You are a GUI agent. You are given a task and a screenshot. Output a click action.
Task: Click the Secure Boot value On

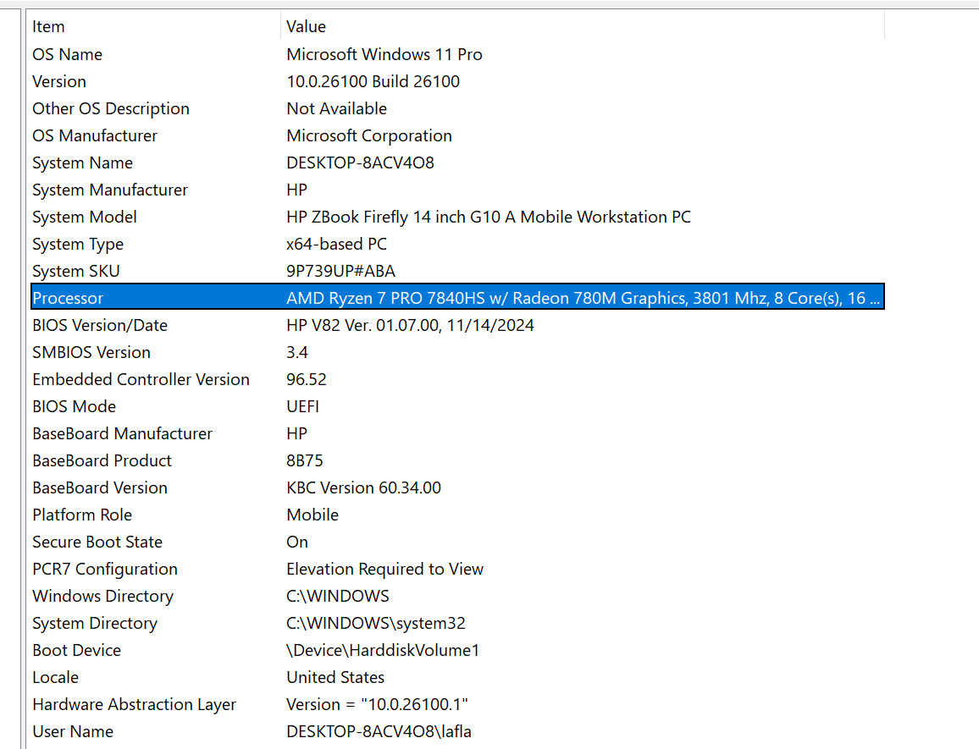pyautogui.click(x=297, y=542)
